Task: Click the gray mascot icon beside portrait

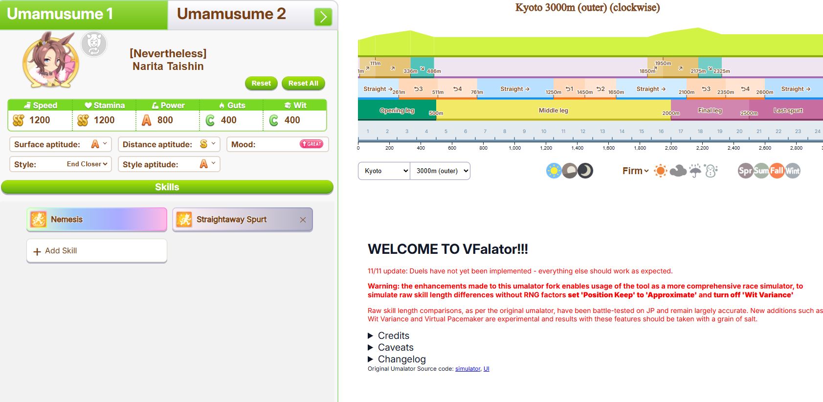Action: [x=94, y=45]
